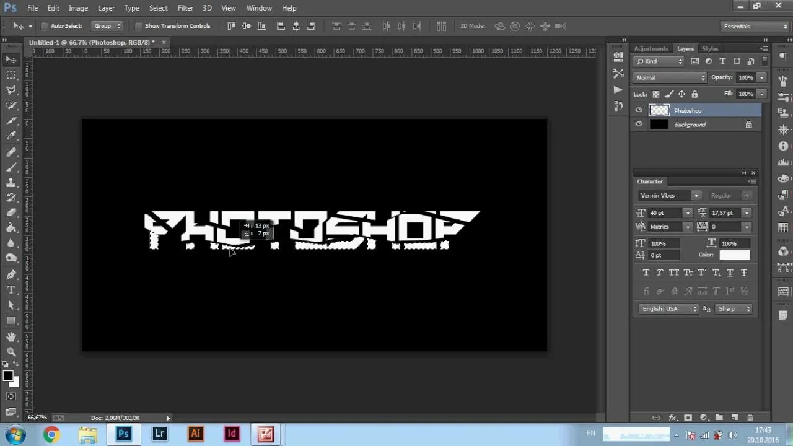Screen dimensions: 793x446
Task: Open the Essentials workspace dropdown
Action: (x=755, y=26)
